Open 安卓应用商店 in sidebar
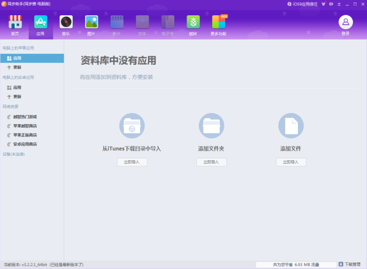The height and width of the screenshot is (269, 367). pyautogui.click(x=24, y=144)
